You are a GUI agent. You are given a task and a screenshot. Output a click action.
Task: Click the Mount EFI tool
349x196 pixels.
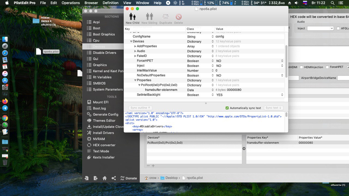[101, 102]
